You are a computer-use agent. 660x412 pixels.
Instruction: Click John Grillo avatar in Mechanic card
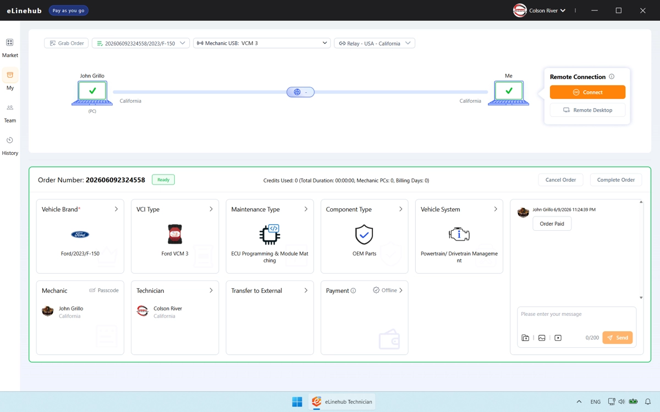48,311
